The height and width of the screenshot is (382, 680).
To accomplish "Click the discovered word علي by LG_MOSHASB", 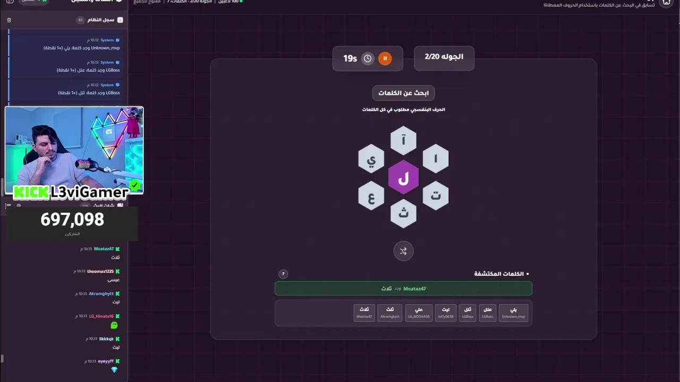I will pos(419,312).
